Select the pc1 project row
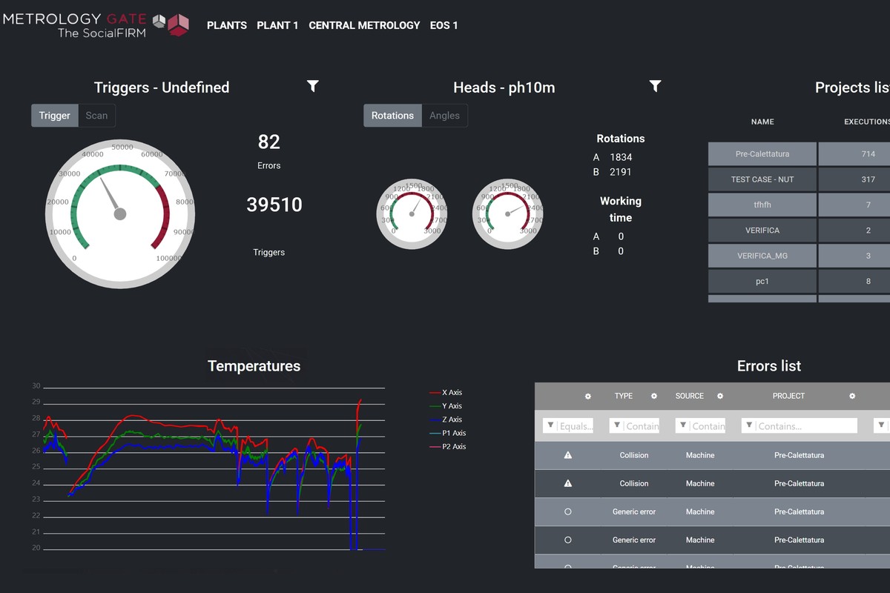The width and height of the screenshot is (890, 593). click(x=762, y=282)
